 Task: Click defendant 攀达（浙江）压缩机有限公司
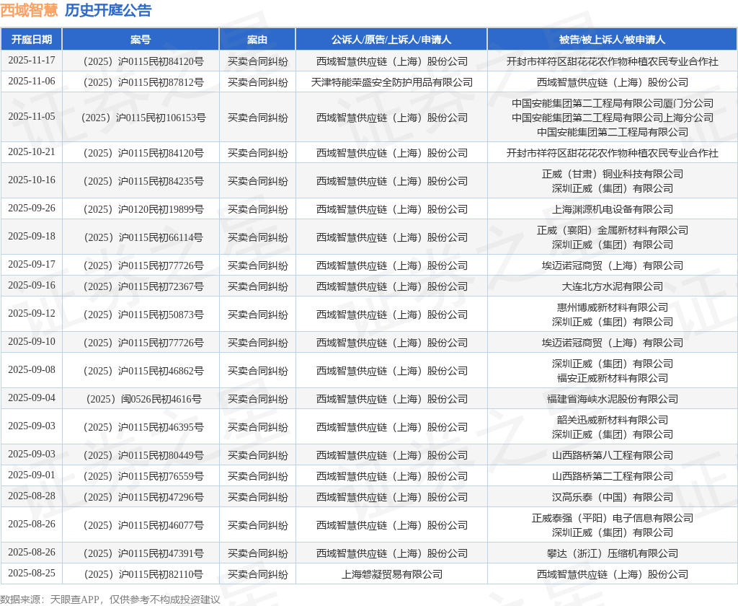point(613,553)
